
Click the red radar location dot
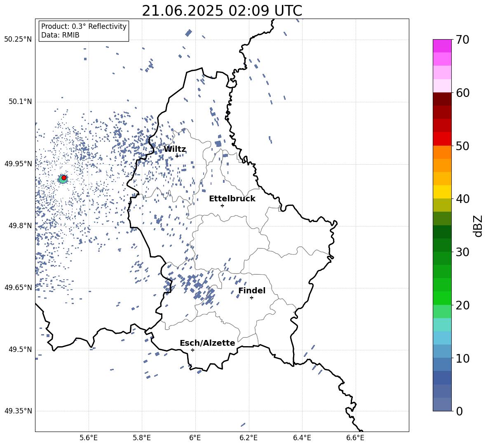pos(64,178)
